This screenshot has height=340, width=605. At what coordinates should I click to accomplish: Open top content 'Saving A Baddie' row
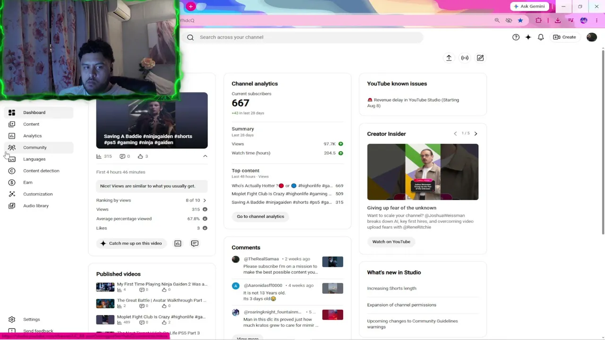(287, 202)
